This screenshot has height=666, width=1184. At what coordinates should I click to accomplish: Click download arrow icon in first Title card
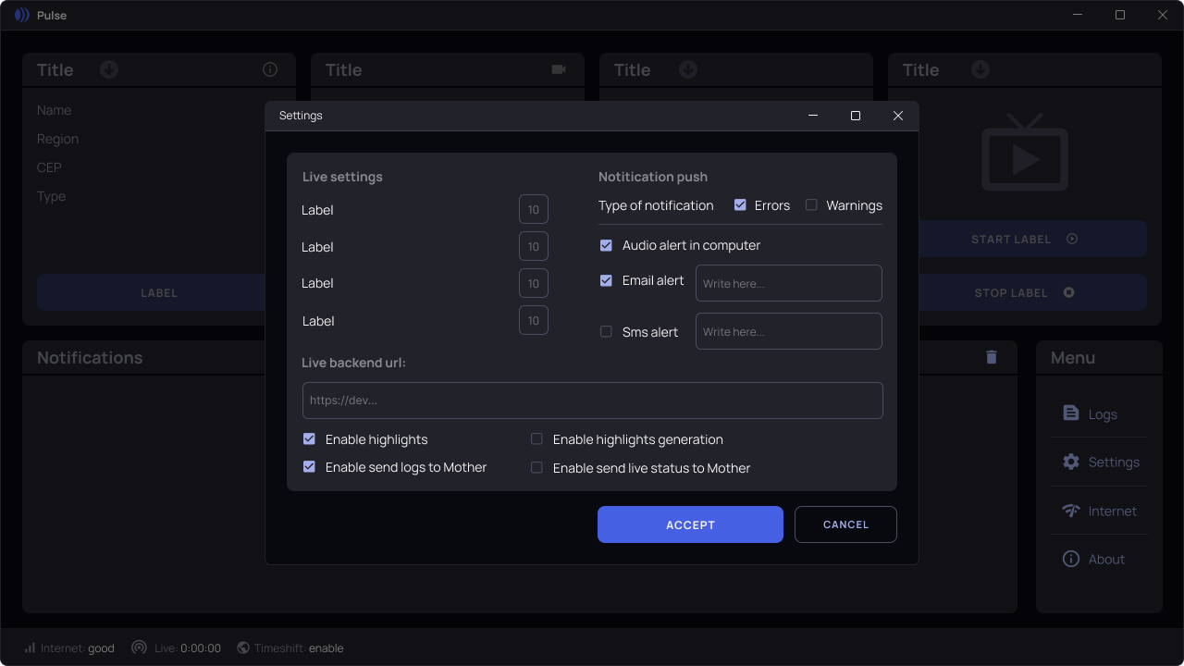109,69
